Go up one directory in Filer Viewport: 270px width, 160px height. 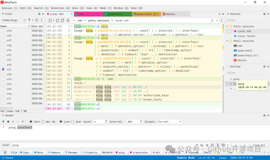point(29,20)
